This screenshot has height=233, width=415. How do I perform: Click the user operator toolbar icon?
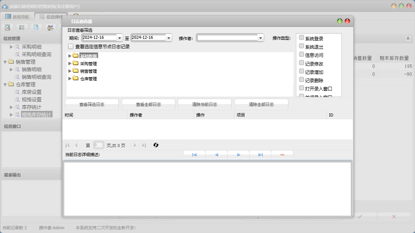click(x=50, y=27)
